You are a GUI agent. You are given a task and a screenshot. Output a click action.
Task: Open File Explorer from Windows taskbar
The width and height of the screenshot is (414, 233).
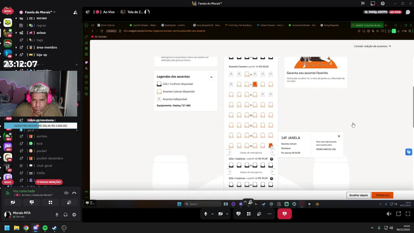point(16,228)
